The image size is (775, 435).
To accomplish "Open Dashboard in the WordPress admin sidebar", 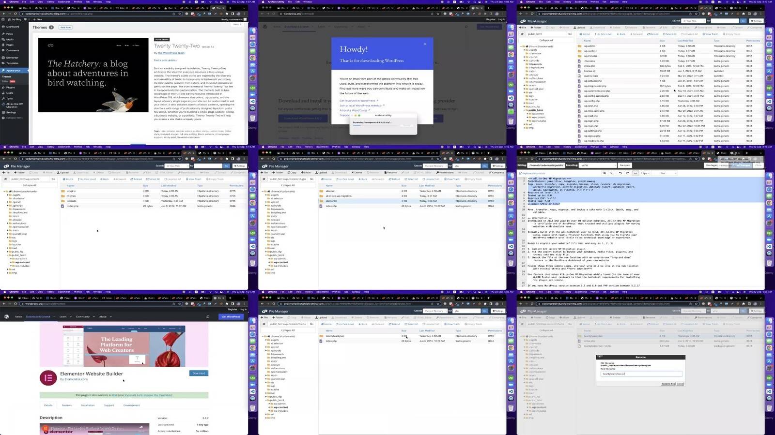I will (13, 27).
